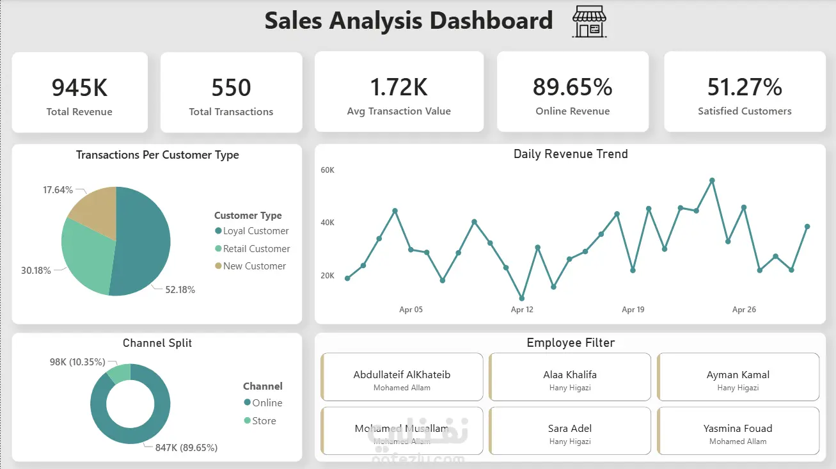The width and height of the screenshot is (836, 469).
Task: Select Retail Customer legend color marker
Action: click(x=218, y=249)
